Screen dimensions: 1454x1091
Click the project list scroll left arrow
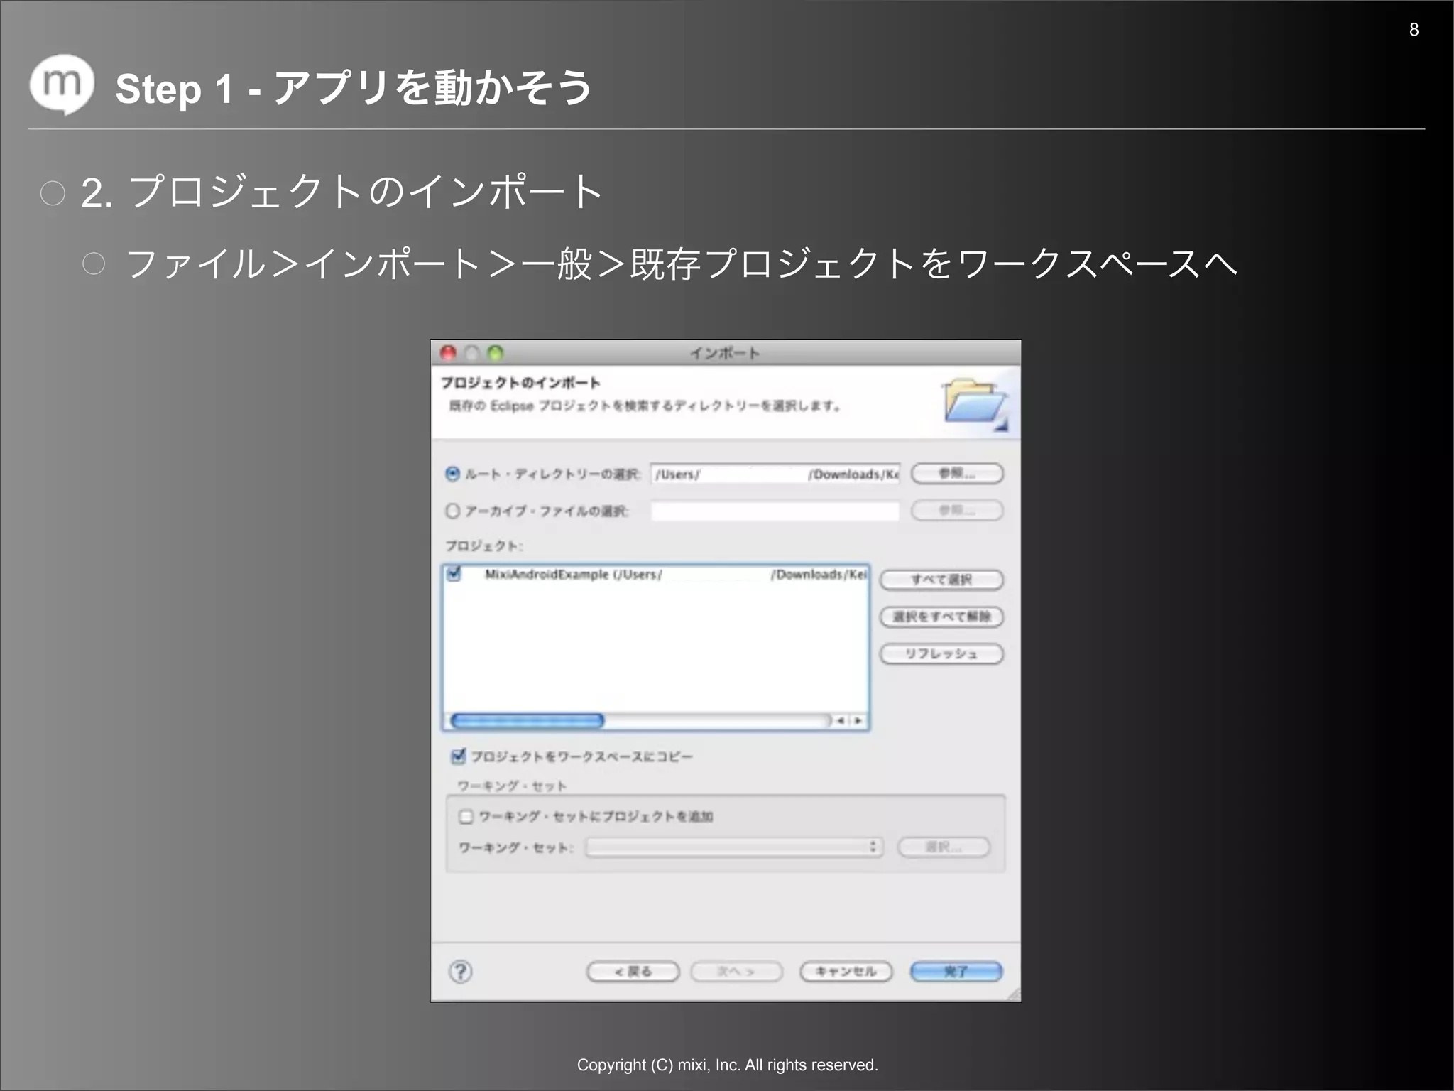click(x=841, y=720)
